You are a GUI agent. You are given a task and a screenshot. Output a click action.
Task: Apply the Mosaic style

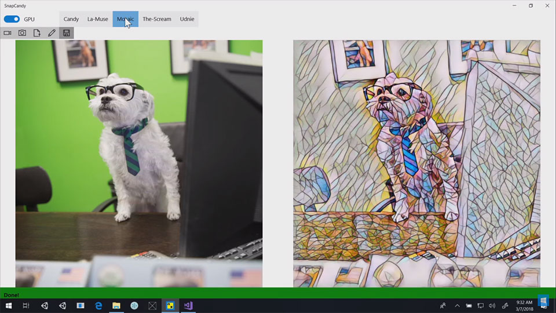tap(125, 19)
